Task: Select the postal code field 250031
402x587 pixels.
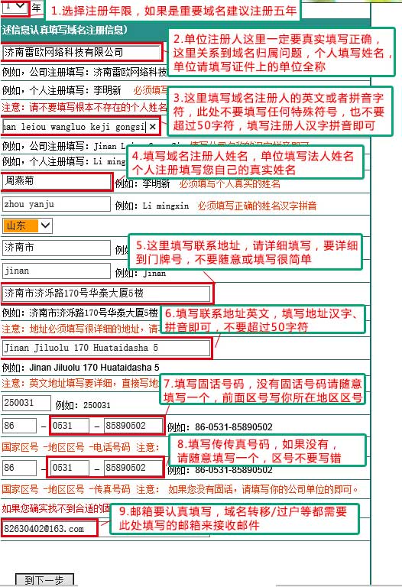Action: tap(26, 404)
